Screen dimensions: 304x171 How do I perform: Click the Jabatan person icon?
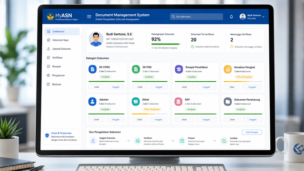point(92,102)
